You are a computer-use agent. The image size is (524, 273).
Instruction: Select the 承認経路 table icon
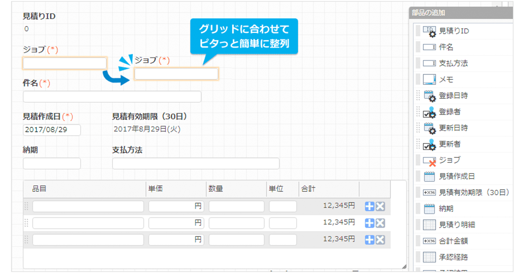point(429,257)
